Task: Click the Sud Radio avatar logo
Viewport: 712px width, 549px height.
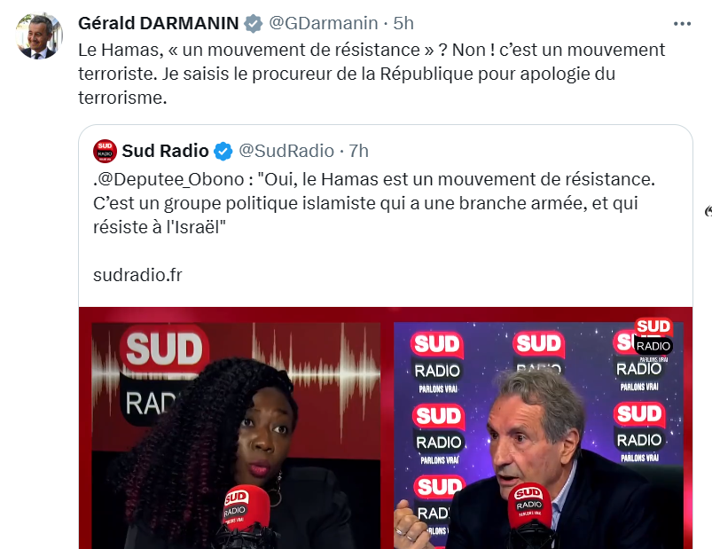Action: click(x=105, y=151)
